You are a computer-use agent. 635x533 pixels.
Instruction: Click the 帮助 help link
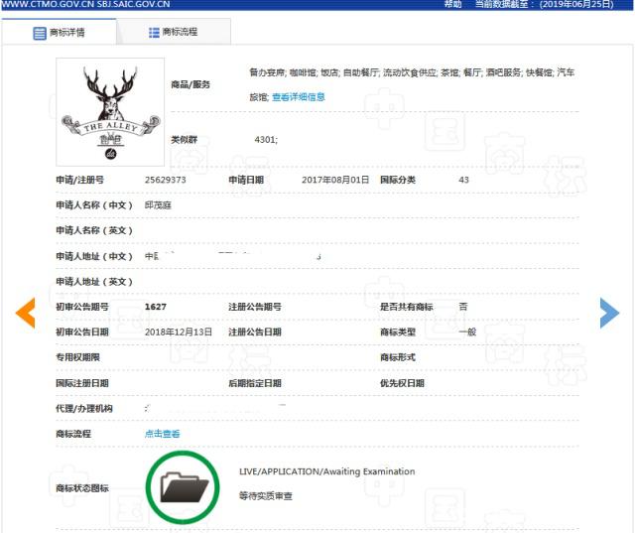click(x=452, y=4)
